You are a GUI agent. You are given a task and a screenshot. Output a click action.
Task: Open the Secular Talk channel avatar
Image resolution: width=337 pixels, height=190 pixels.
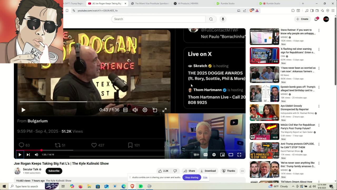17,171
